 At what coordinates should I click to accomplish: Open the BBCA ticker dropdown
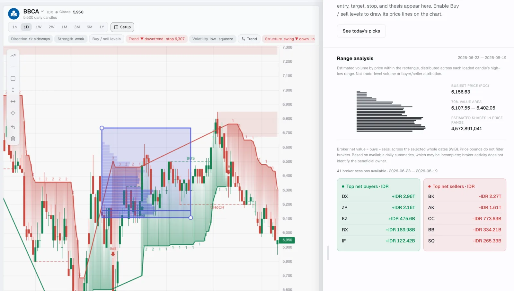pyautogui.click(x=42, y=12)
